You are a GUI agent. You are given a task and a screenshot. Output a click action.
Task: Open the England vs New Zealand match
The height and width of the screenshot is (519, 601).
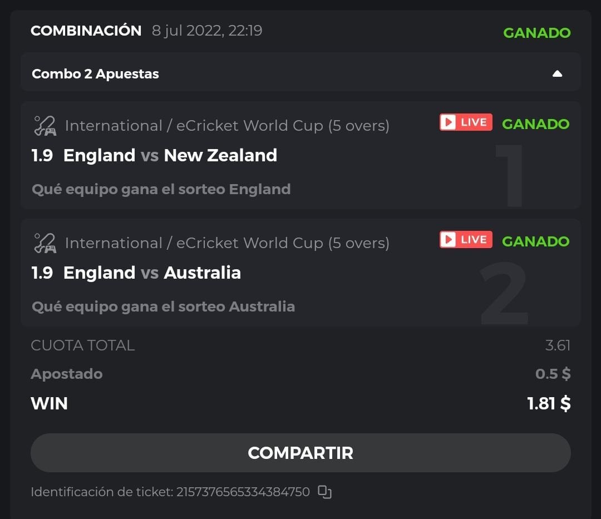click(x=170, y=155)
